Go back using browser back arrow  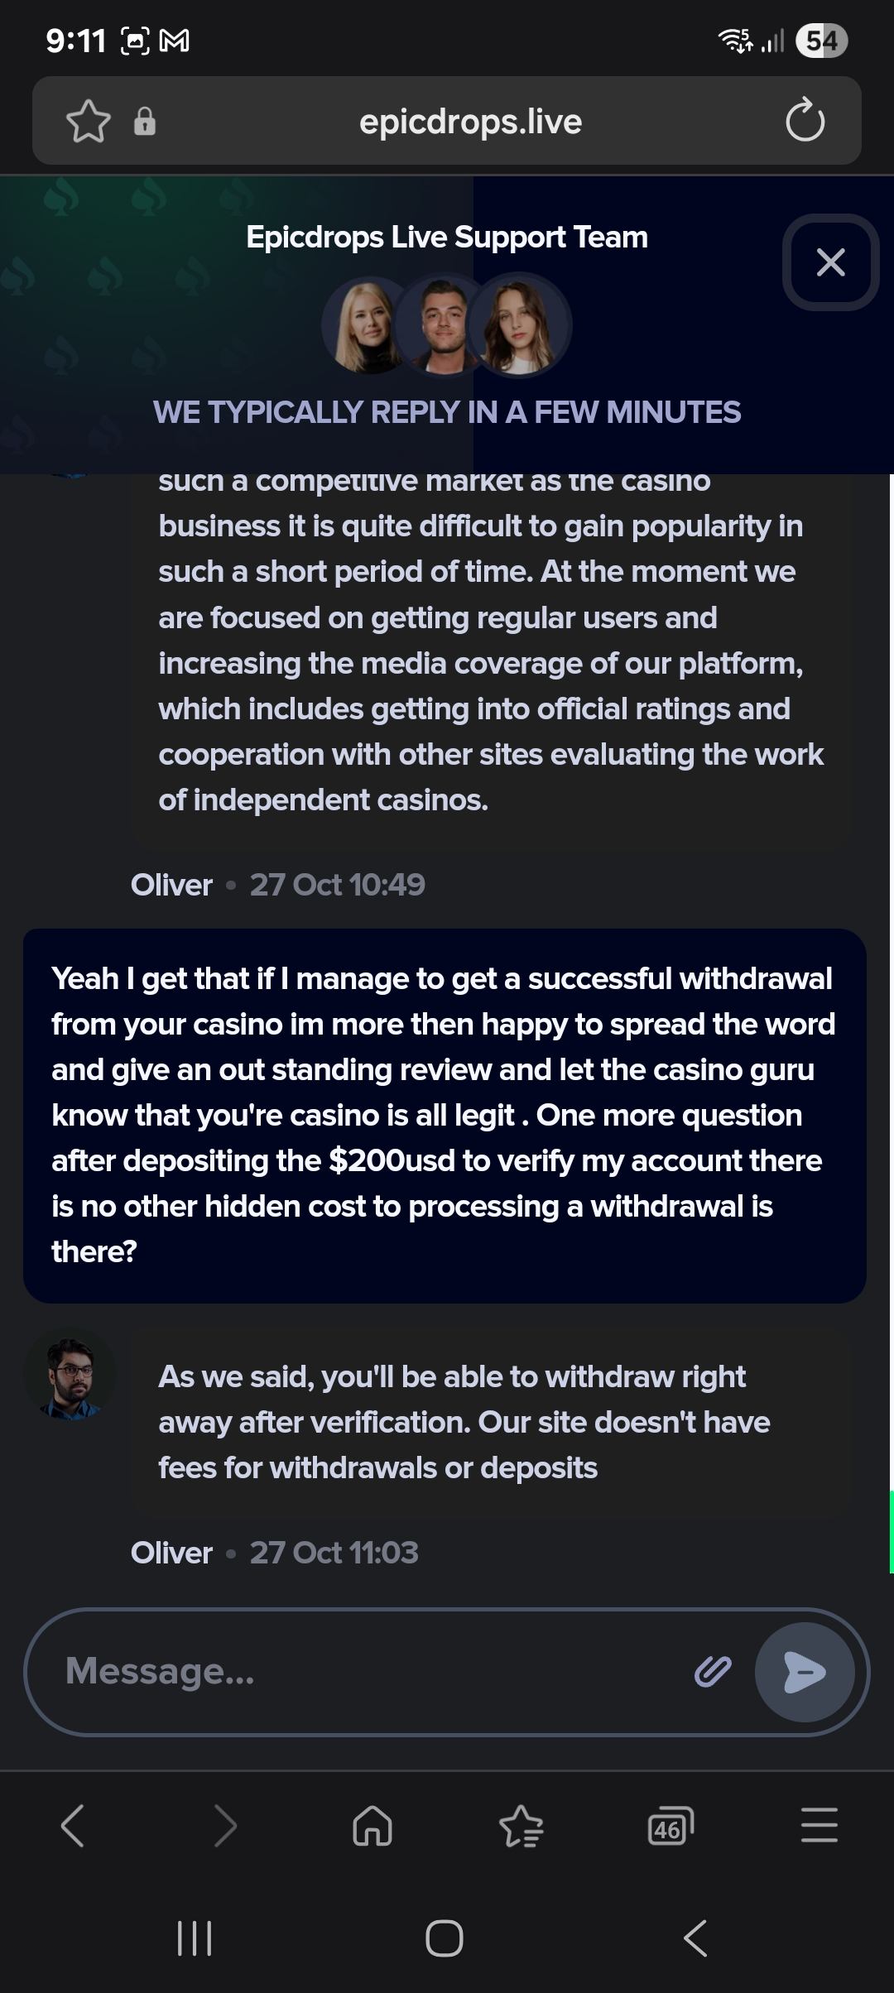coord(73,1826)
